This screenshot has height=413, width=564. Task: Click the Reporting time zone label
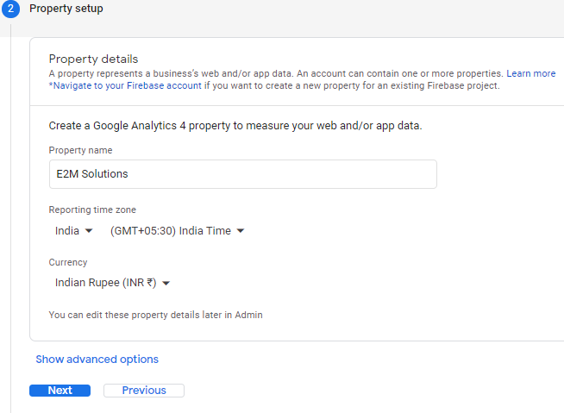pyautogui.click(x=92, y=210)
